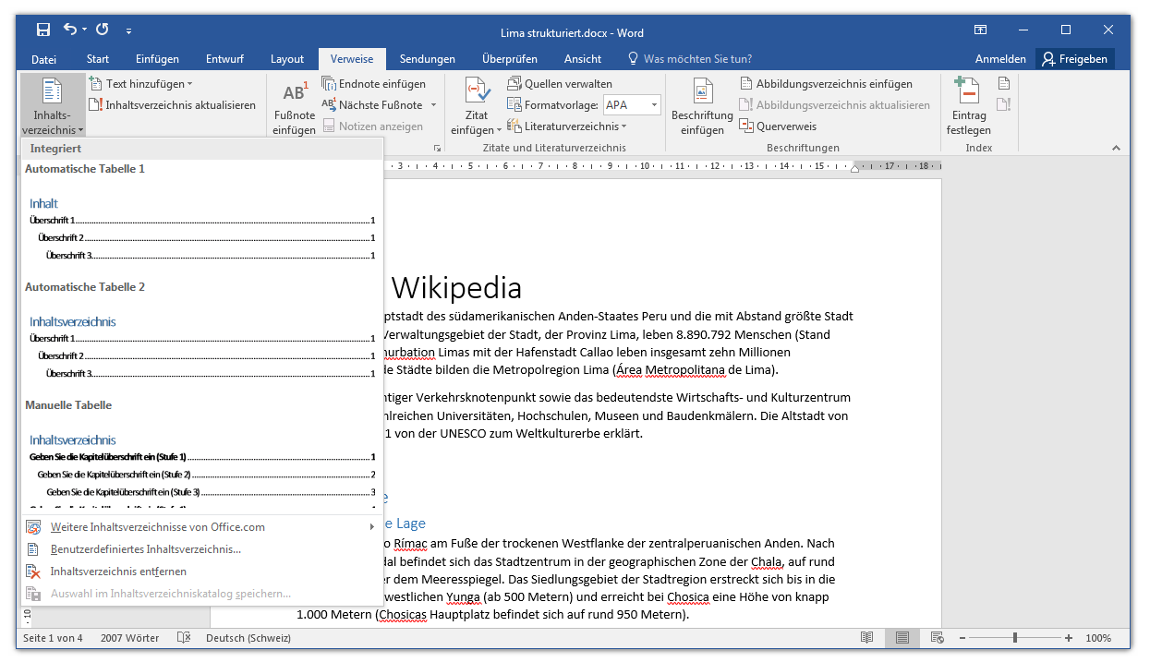Click the Freigeben share button
This screenshot has height=662, width=1150.
coord(1075,59)
